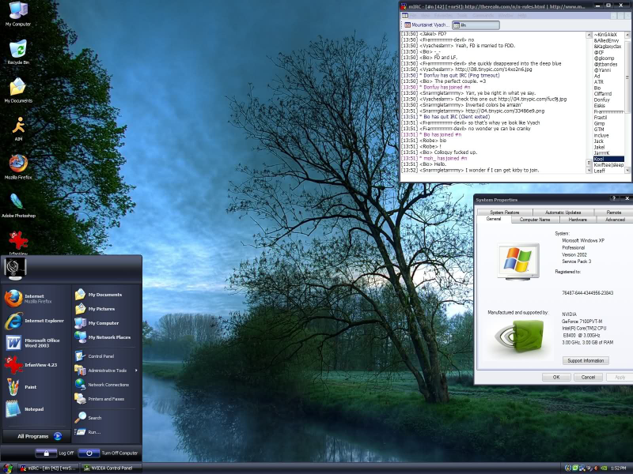The image size is (633, 474).
Task: Launch Internet Explorer from Start menu
Action: click(x=36, y=321)
